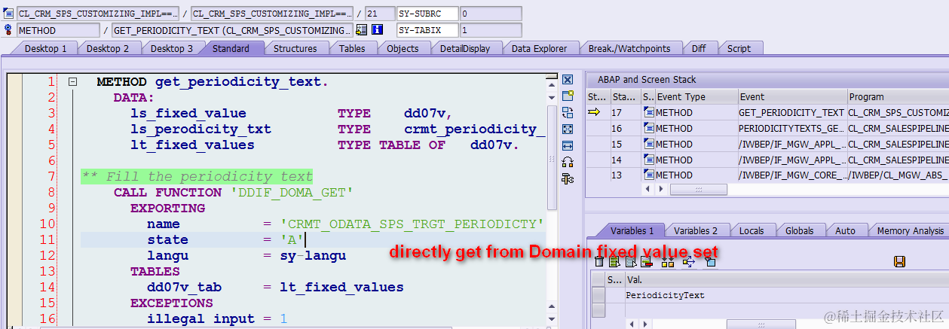Click the last blue icon in Variables toolbar
The image size is (949, 329).
point(709,262)
